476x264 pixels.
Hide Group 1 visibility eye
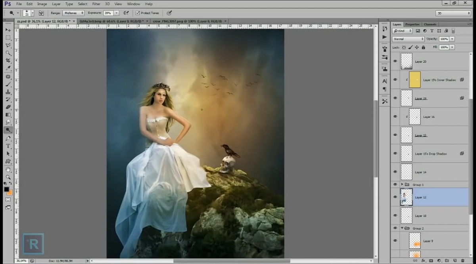[x=395, y=184]
